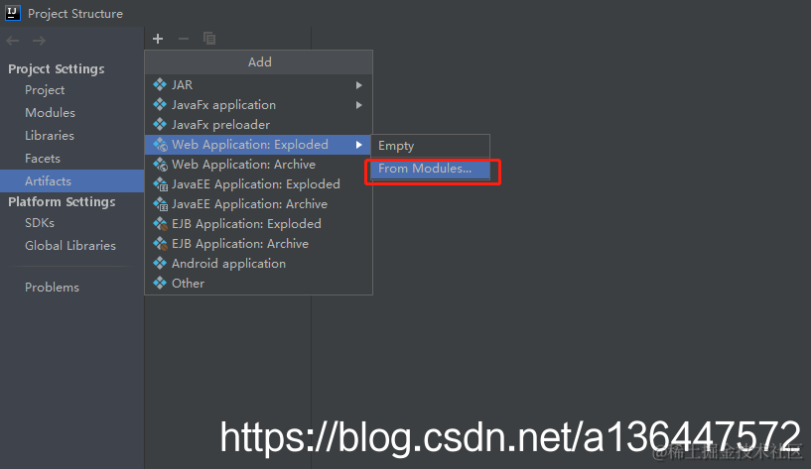Expand the JAR submenu arrow

(x=359, y=85)
